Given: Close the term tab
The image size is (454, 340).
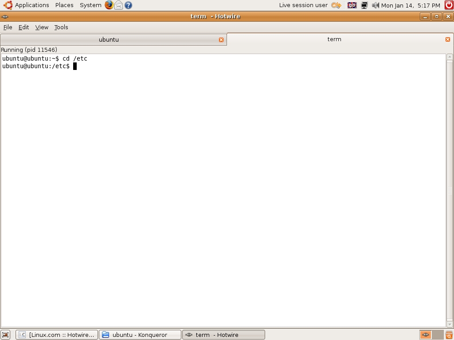Looking at the screenshot, I should point(448,39).
